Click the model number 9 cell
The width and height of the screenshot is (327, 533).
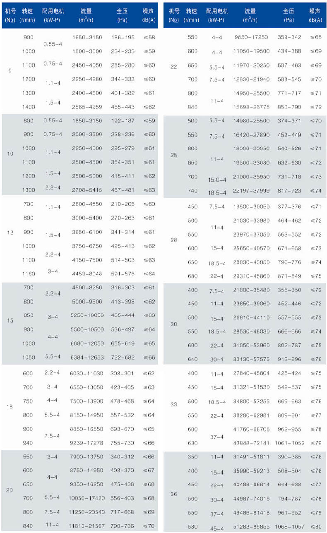(10, 71)
